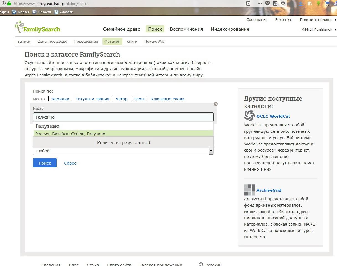The image size is (337, 266).
Task: Search by Титулы и звания option
Action: [x=92, y=99]
